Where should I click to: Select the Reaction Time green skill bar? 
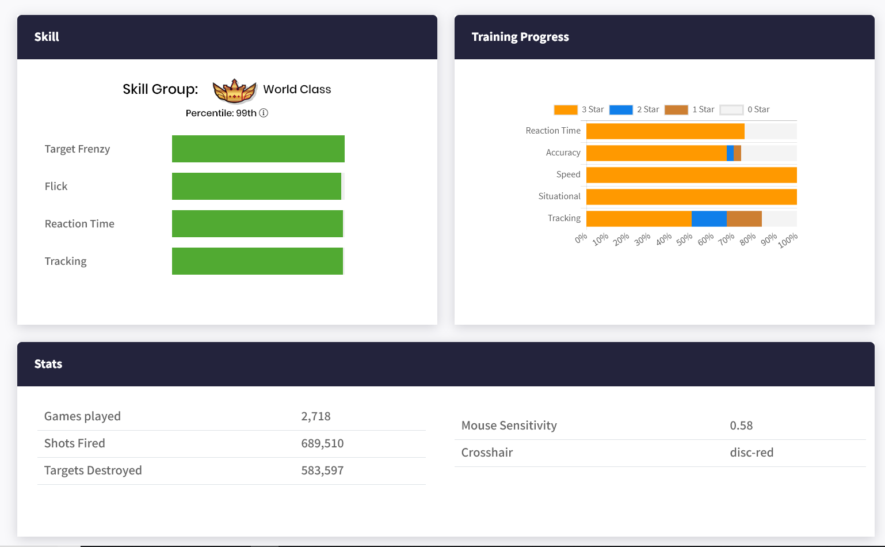tap(257, 224)
